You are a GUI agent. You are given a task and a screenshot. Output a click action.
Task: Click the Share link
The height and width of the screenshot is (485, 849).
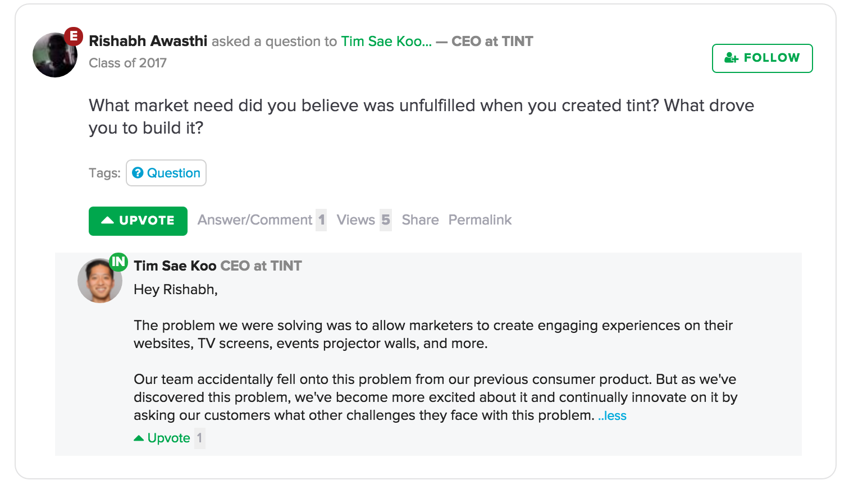click(420, 220)
